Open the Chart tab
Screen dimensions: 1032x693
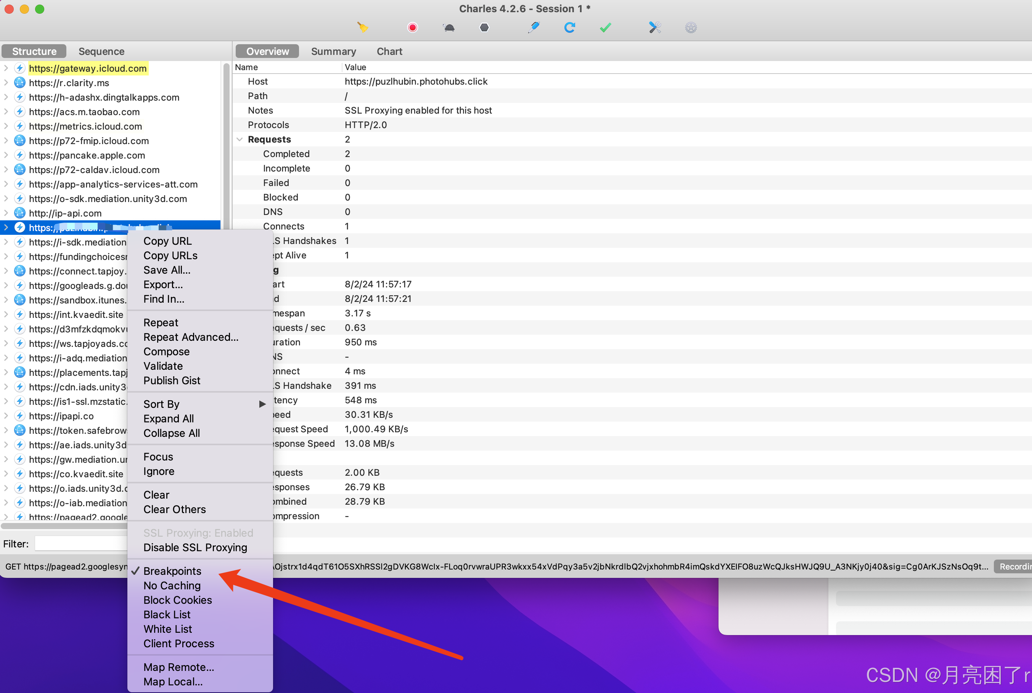(389, 51)
